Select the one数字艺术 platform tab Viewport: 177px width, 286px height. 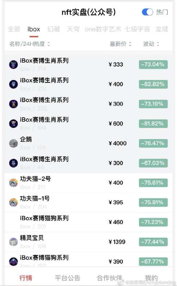(x=103, y=29)
